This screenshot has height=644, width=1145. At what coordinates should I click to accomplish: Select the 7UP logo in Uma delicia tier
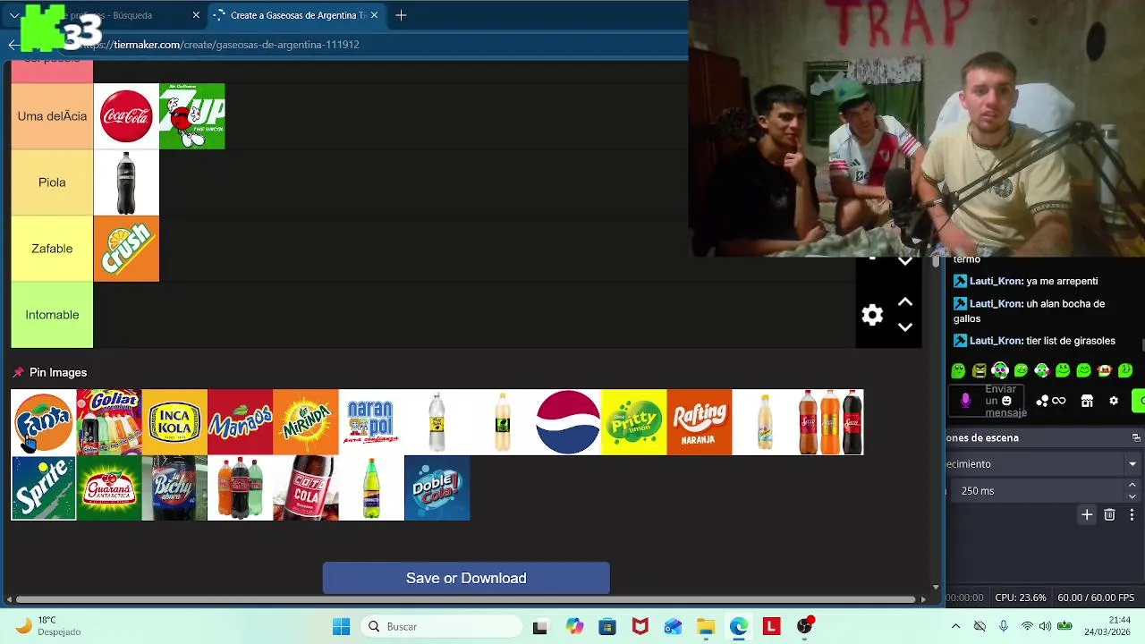[192, 116]
